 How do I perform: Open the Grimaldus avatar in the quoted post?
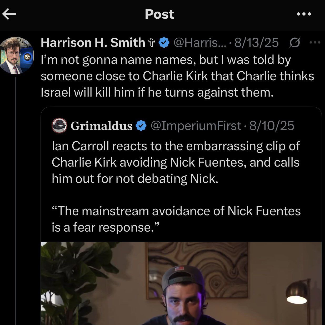[59, 125]
